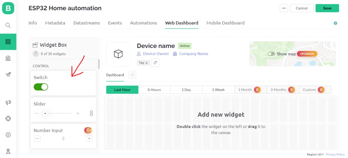Click the CONTROL section label
This screenshot has width=348, height=158.
point(41,66)
